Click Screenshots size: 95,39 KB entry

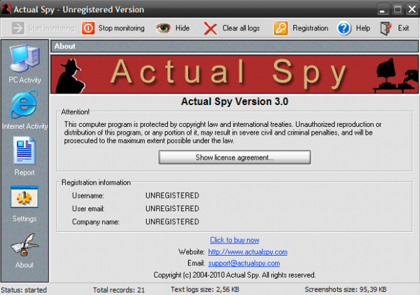click(x=346, y=289)
